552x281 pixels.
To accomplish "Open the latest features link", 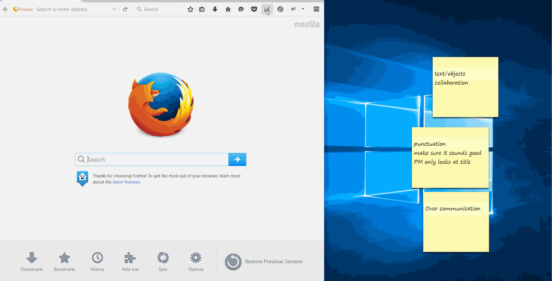I will (x=126, y=182).
